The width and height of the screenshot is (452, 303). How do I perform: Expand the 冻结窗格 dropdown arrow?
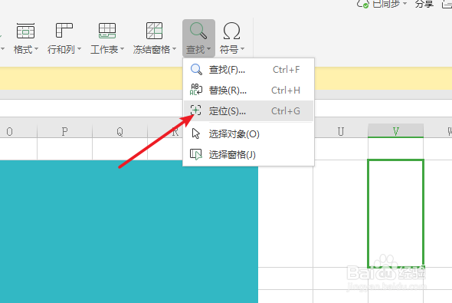point(175,49)
